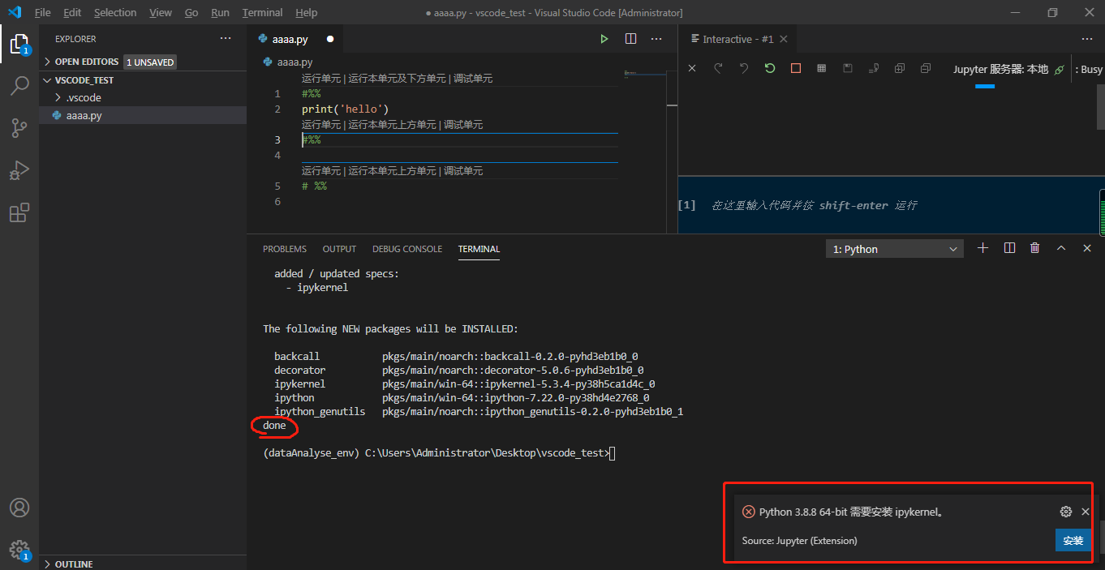Switch to aaaa.py editor tab
Screen dimensions: 1105x570
tap(295, 39)
